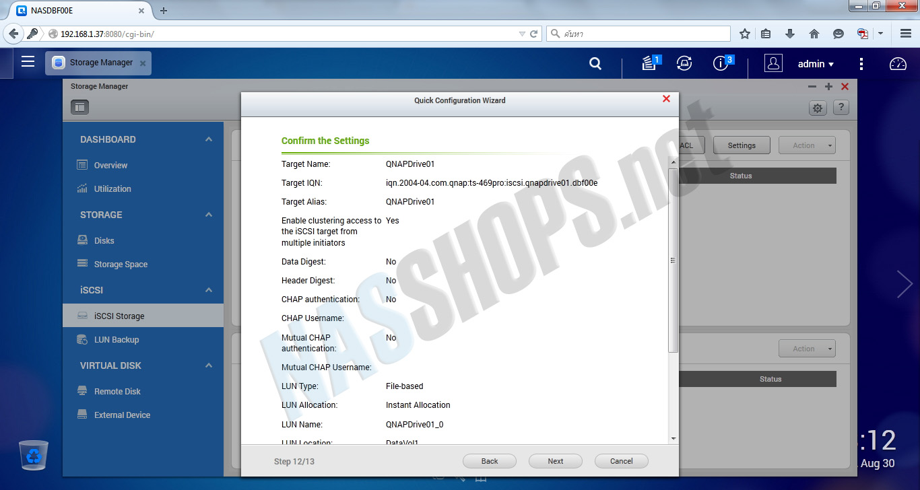The image size is (920, 490).
Task: Cancel the Quick Configuration Wizard
Action: 622,461
